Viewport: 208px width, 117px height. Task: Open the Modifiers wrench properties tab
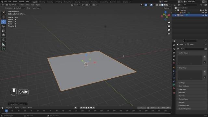(174, 71)
